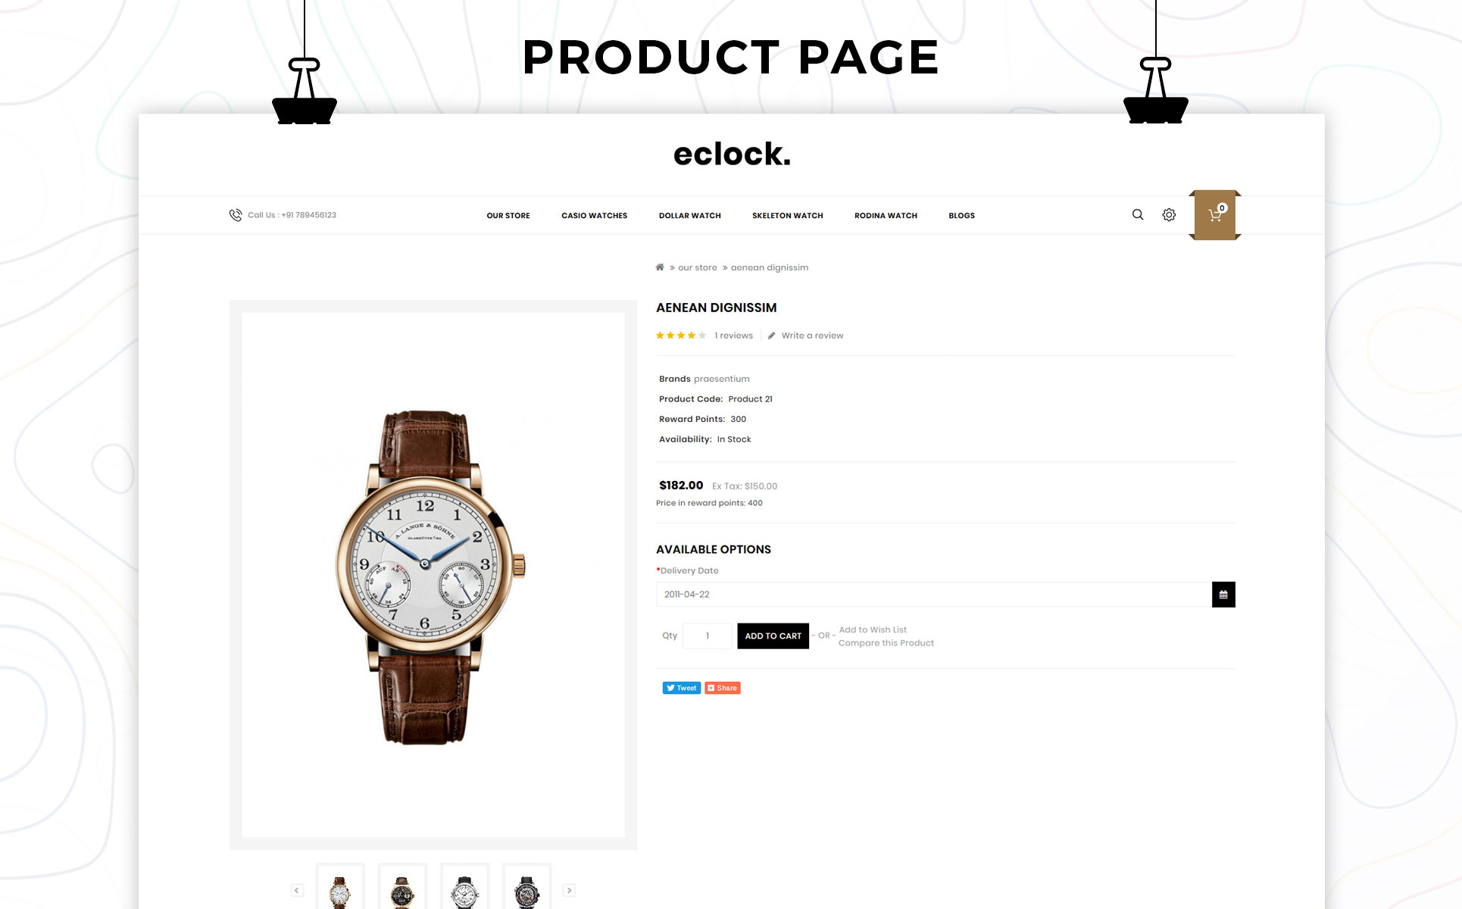The image size is (1462, 909).
Task: Click Add to Wish List link
Action: pyautogui.click(x=873, y=629)
